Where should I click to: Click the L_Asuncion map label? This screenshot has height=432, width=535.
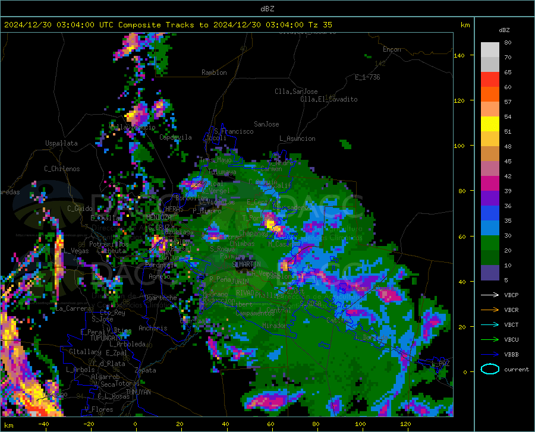coord(297,138)
